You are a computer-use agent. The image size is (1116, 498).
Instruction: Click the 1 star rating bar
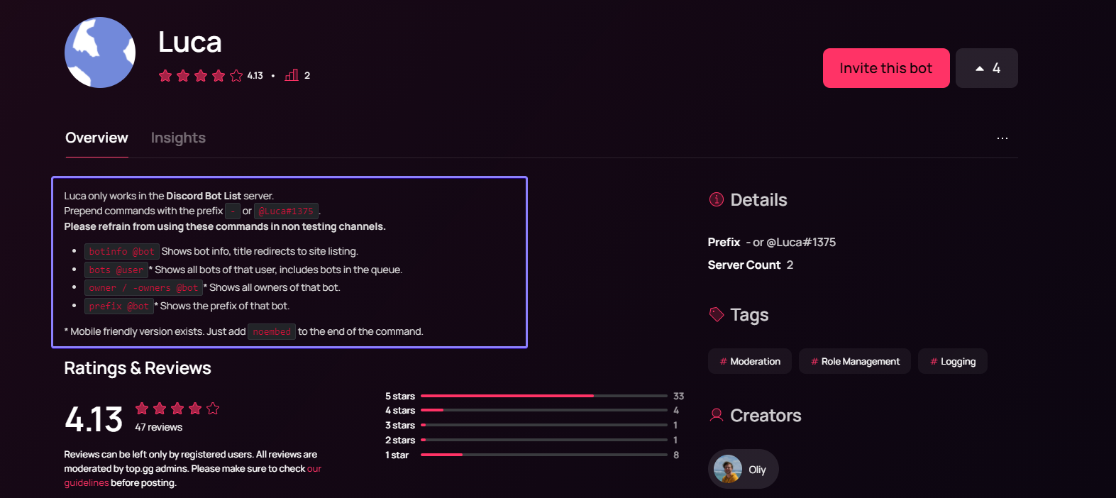coord(544,455)
